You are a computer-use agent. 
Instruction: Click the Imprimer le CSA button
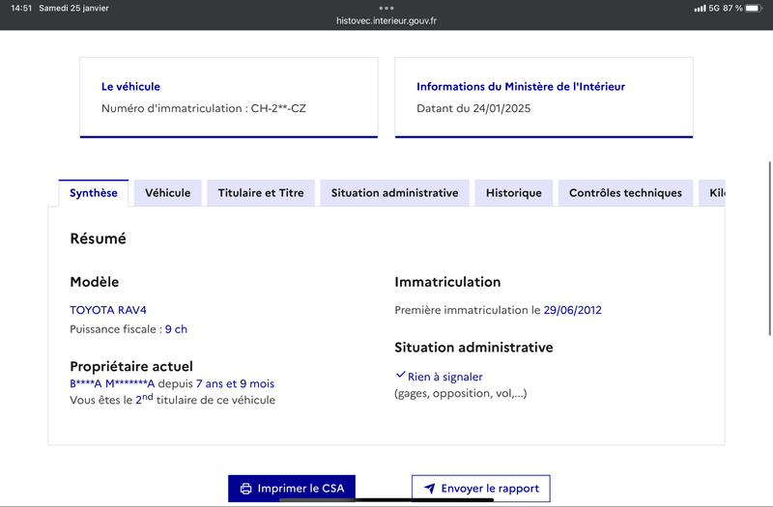tap(292, 489)
